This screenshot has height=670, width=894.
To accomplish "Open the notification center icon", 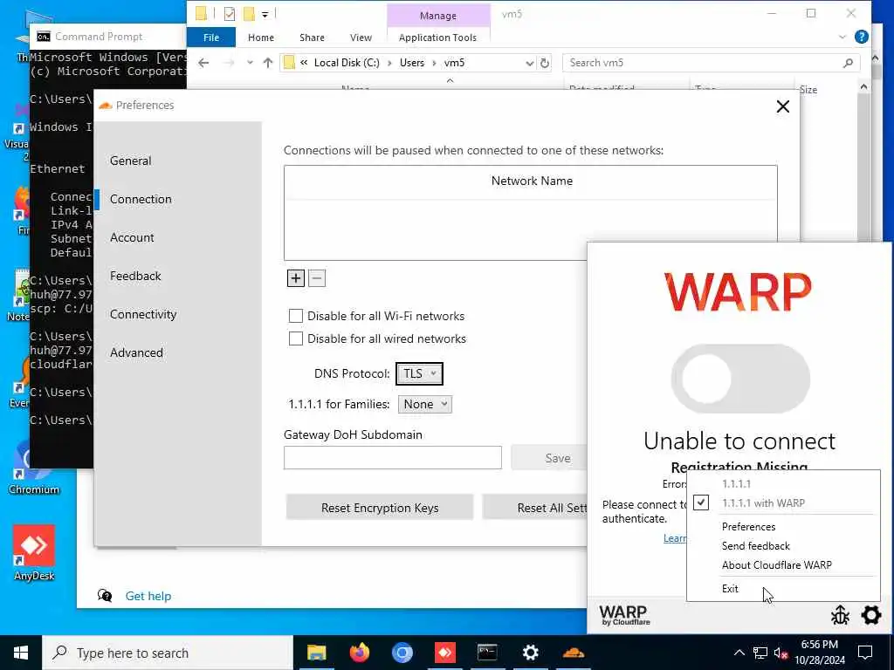I will coord(865,653).
